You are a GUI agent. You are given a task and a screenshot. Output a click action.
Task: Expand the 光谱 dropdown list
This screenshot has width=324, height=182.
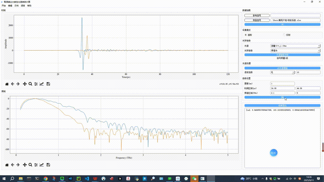coord(319,46)
